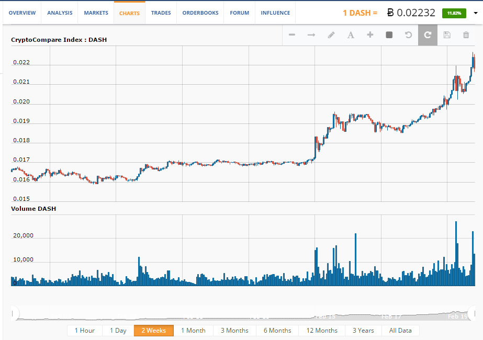This screenshot has width=483, height=340.
Task: Select the horizontal line drawing tool
Action: point(292,35)
